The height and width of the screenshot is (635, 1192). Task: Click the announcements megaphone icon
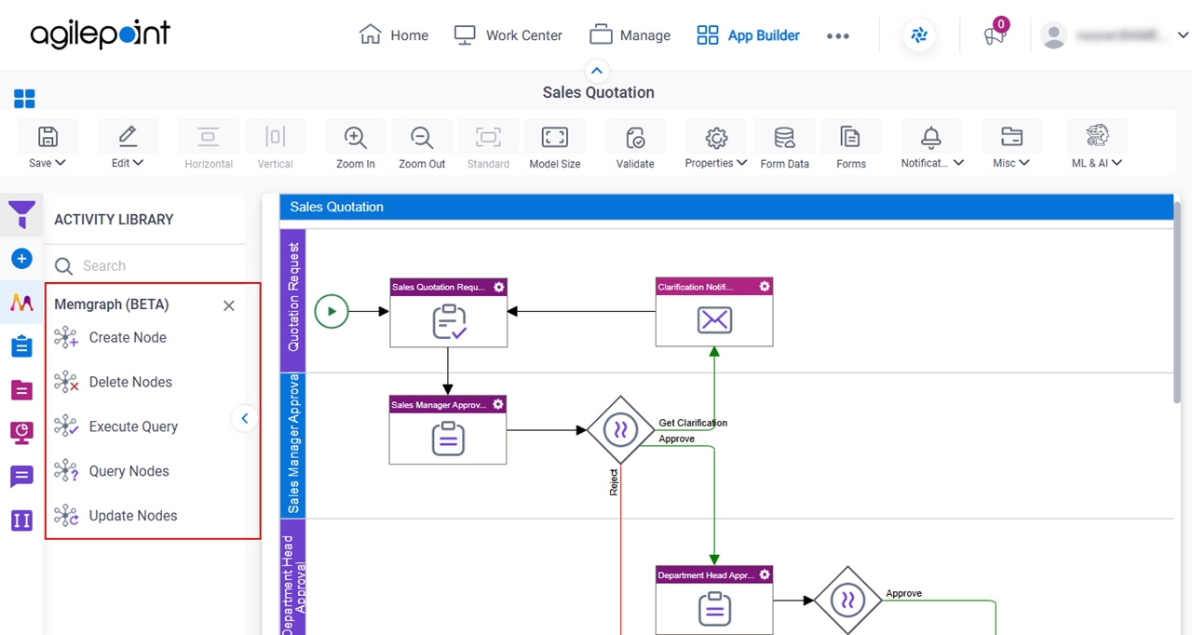click(x=995, y=35)
